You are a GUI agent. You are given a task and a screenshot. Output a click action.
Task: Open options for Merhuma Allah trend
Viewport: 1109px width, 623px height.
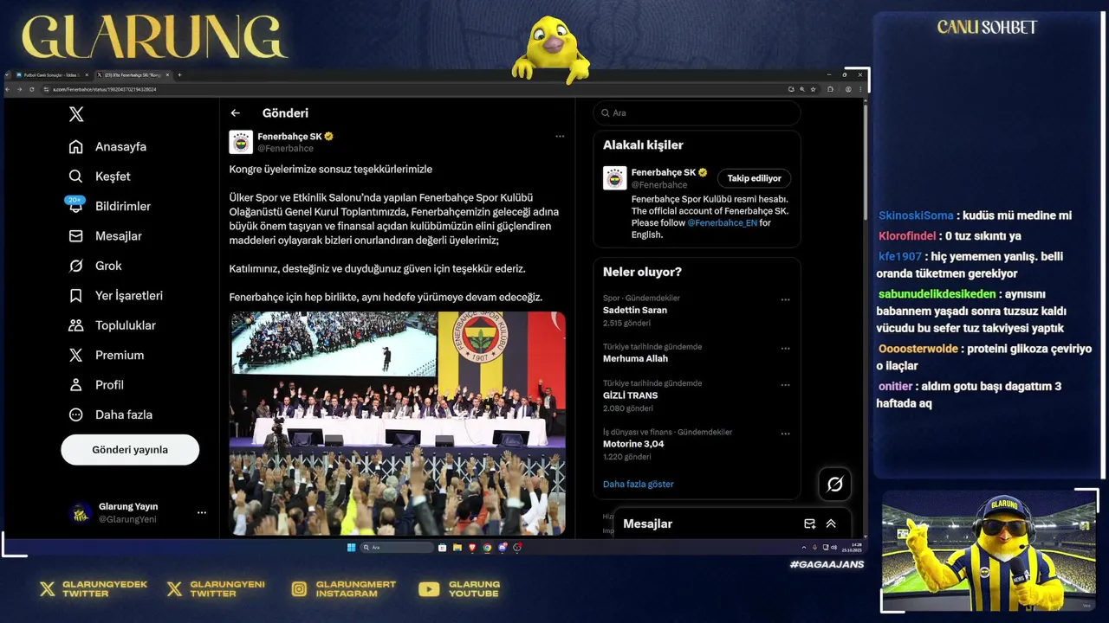click(785, 349)
